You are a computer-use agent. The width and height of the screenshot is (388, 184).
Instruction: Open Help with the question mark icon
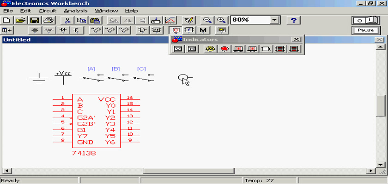pos(293,20)
